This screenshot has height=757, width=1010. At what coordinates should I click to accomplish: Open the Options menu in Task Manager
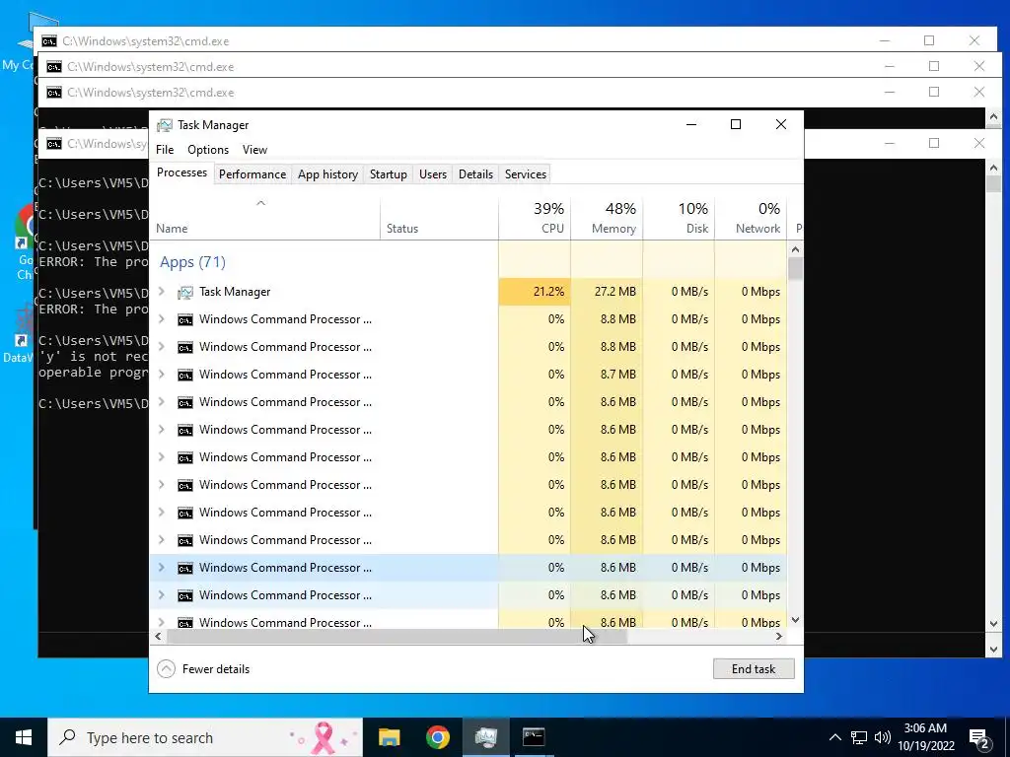(x=207, y=150)
